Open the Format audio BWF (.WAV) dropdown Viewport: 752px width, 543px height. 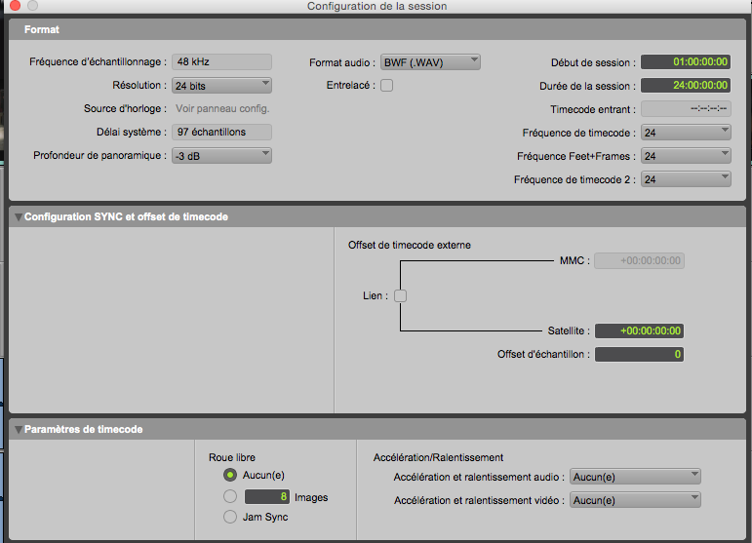430,62
